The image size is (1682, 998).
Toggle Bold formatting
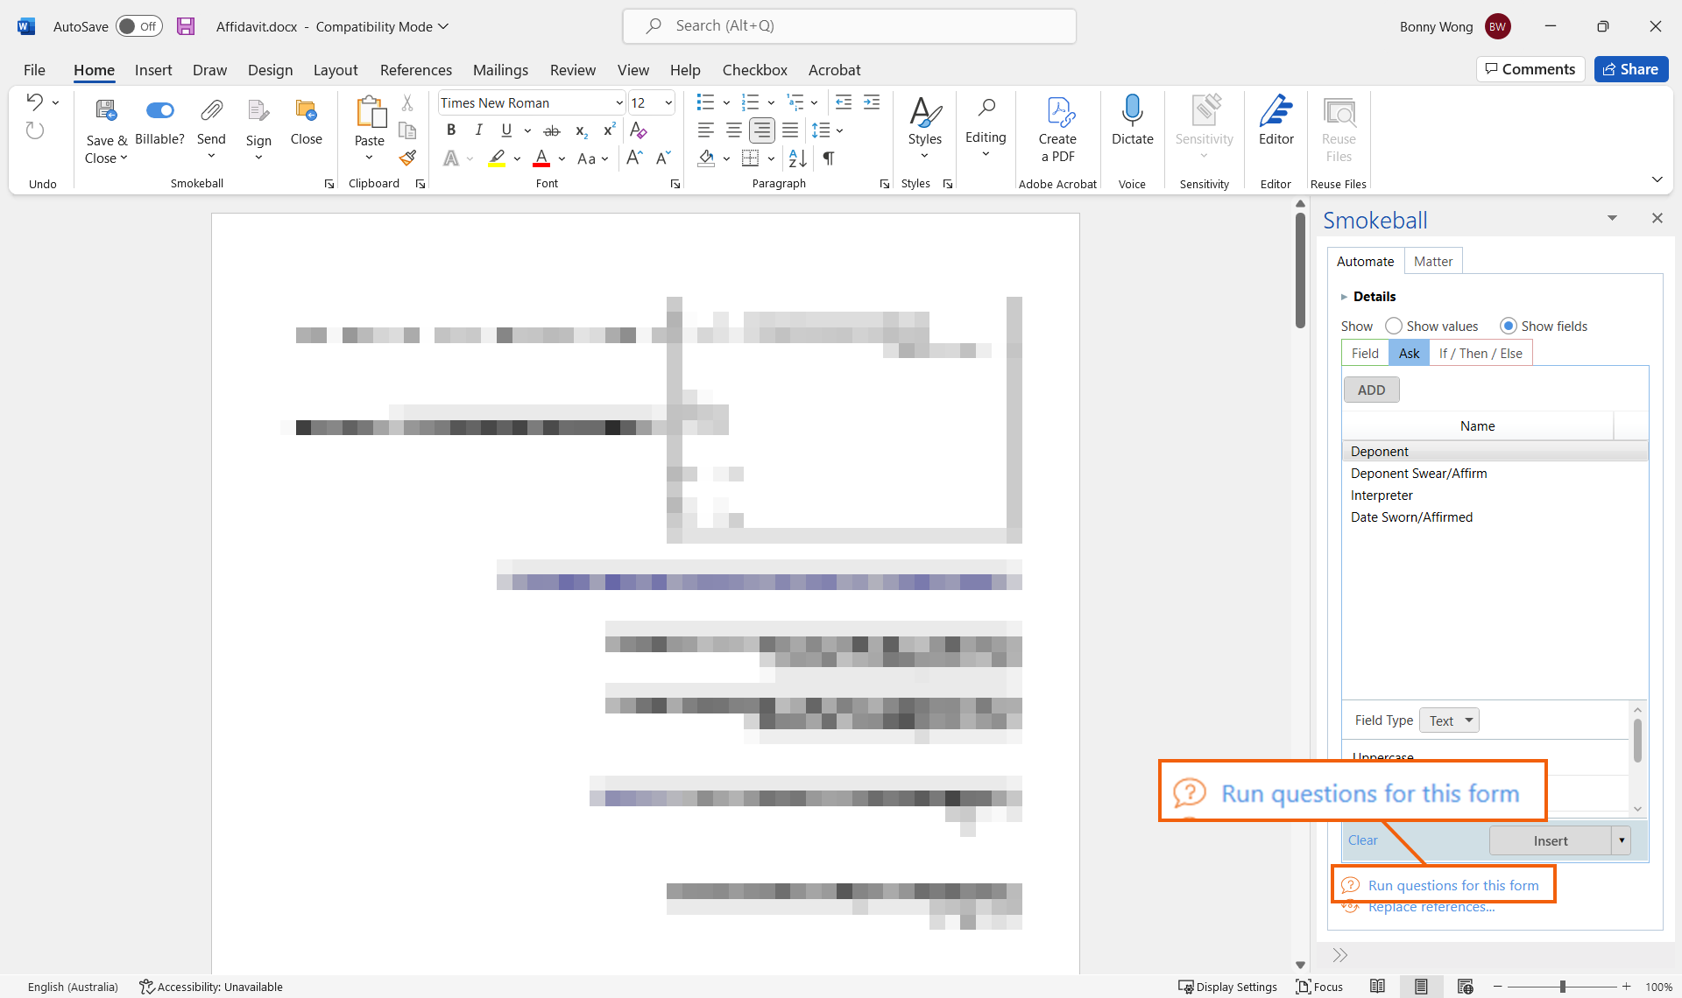click(451, 130)
